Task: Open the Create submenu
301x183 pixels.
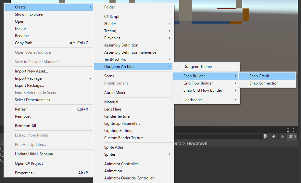Action: point(49,7)
